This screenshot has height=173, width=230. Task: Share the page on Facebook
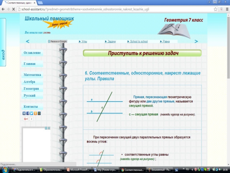(x=28, y=113)
